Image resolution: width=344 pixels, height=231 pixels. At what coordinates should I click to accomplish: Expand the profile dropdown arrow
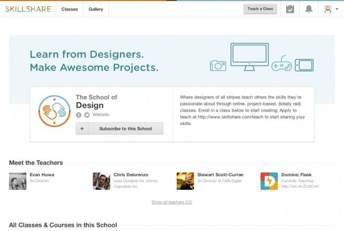[337, 9]
